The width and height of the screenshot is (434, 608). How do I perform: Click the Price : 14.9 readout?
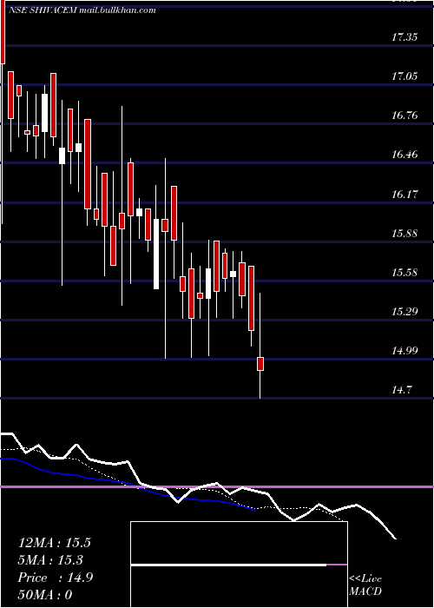pos(55,578)
